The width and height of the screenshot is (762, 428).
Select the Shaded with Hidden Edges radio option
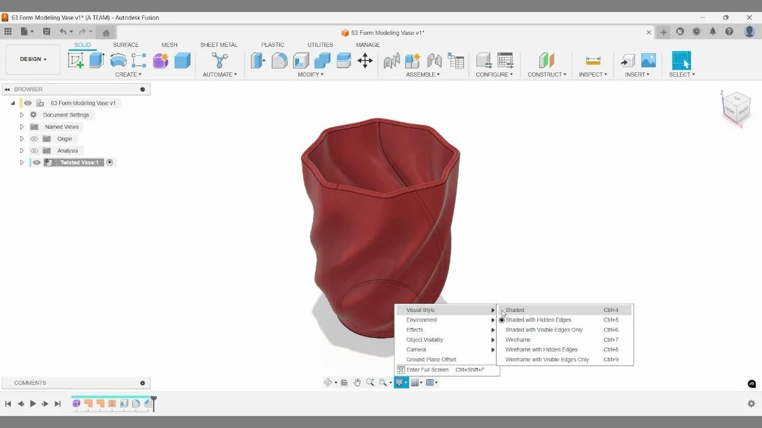[x=502, y=320]
